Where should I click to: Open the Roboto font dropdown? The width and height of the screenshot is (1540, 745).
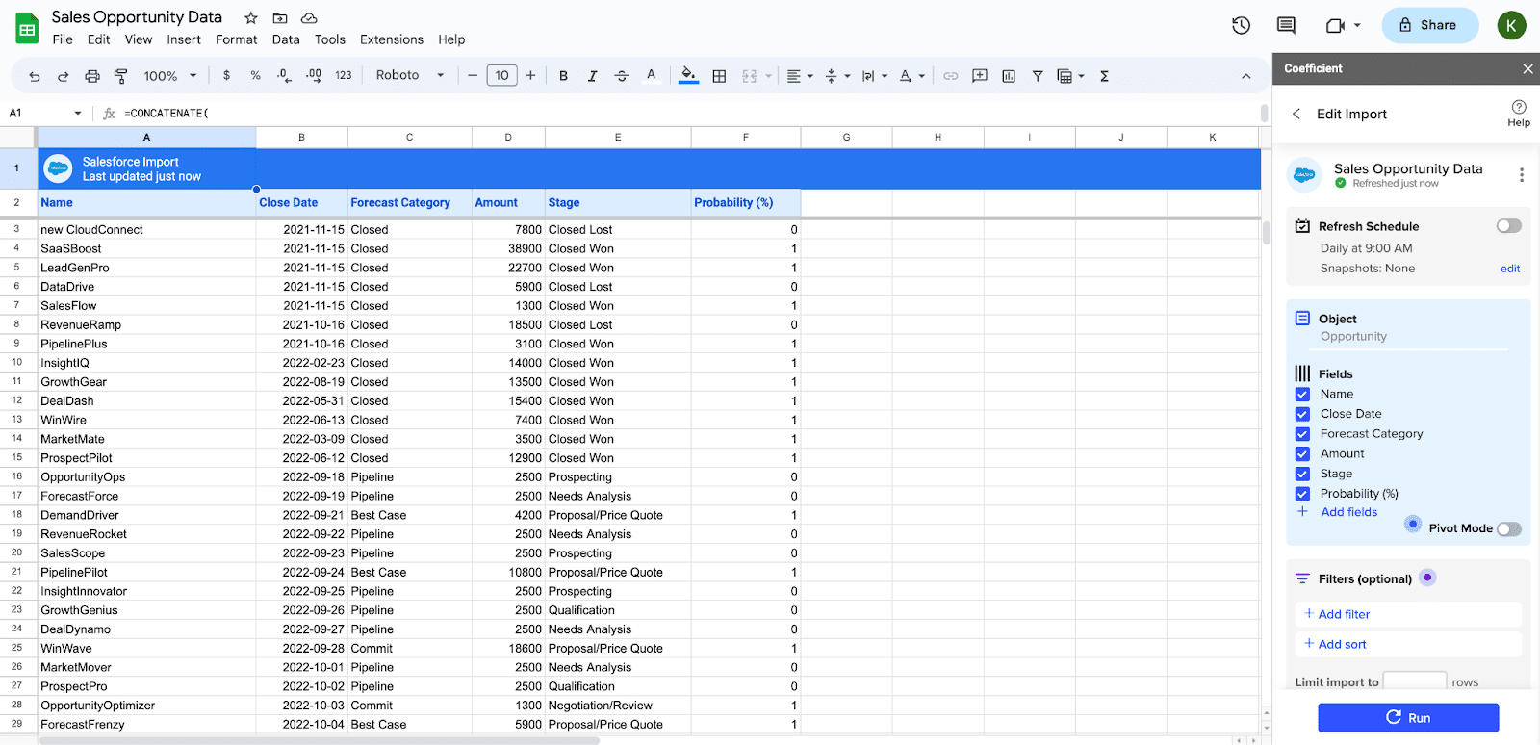(410, 75)
